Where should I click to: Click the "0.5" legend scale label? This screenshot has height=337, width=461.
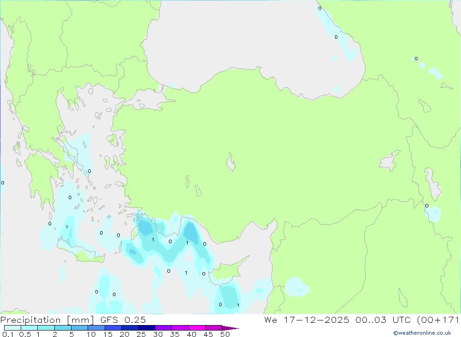[x=25, y=334]
